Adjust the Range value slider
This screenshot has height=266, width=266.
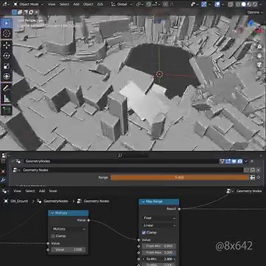[x=180, y=177]
